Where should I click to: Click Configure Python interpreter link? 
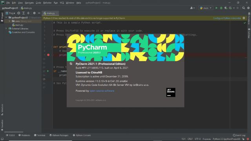227,18
